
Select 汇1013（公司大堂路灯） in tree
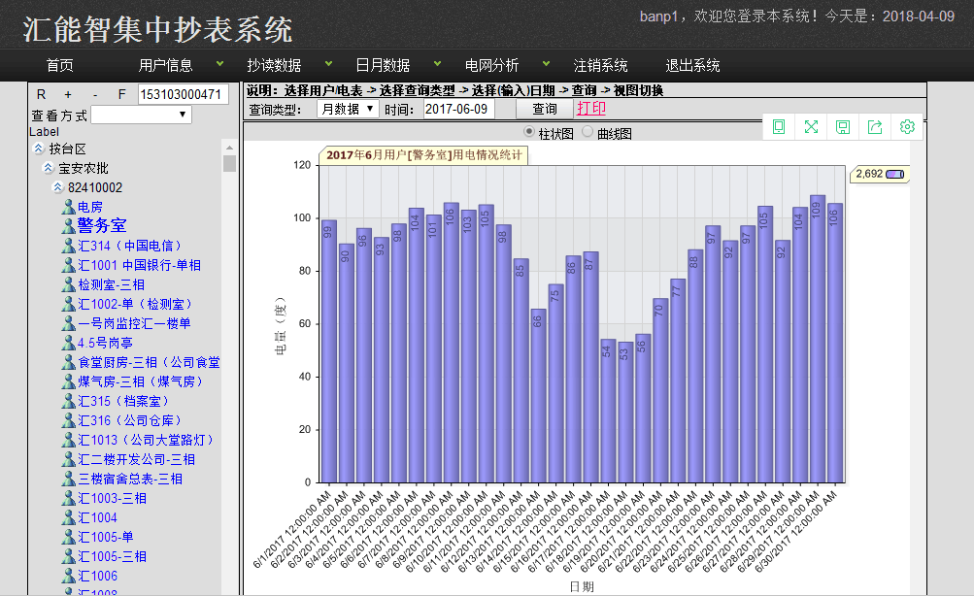pyautogui.click(x=146, y=440)
